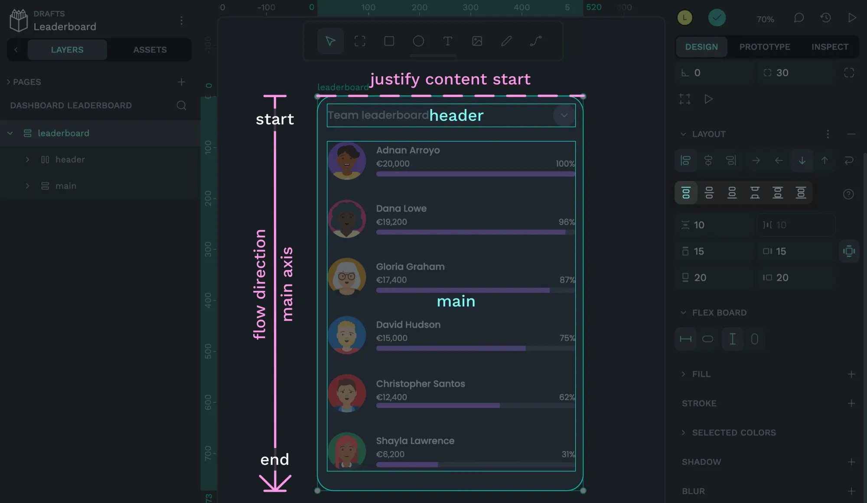The height and width of the screenshot is (503, 867).
Task: Select the Image tool in toolbar
Action: (477, 41)
